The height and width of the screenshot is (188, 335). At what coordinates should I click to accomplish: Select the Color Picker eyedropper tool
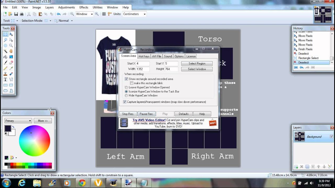click(x=11, y=68)
